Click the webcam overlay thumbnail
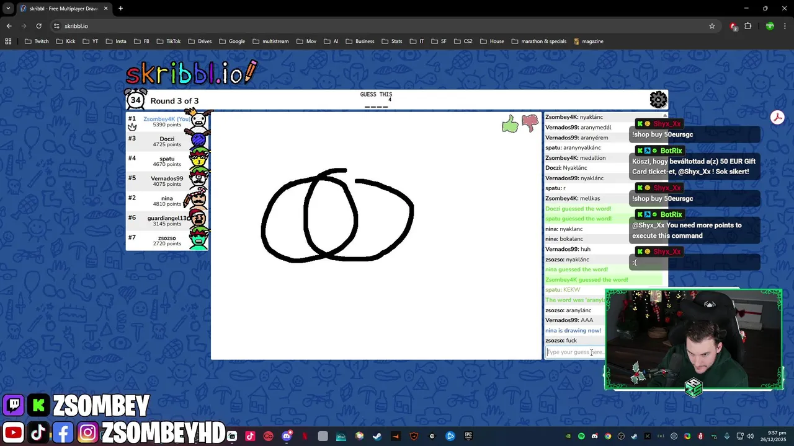This screenshot has width=794, height=446. click(x=694, y=339)
